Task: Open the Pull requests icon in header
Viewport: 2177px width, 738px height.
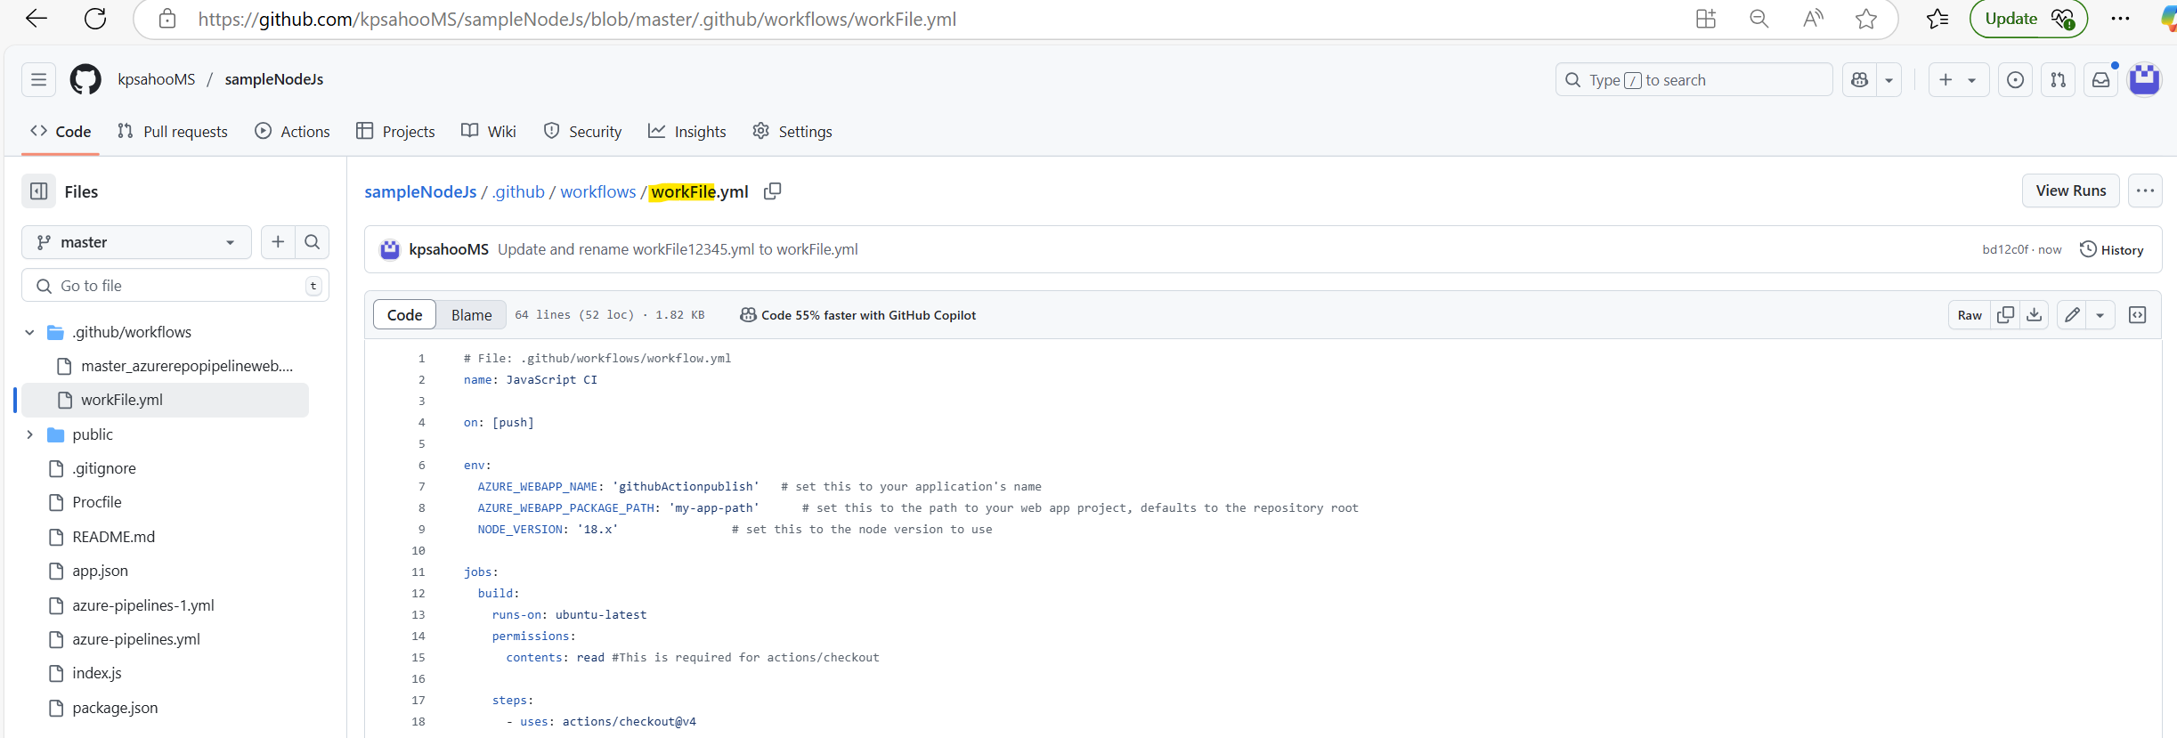Action: pos(2059,80)
